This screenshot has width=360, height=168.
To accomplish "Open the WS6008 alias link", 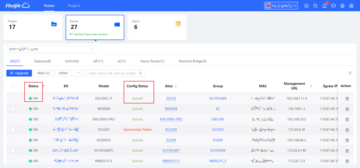I will tap(171, 109).
